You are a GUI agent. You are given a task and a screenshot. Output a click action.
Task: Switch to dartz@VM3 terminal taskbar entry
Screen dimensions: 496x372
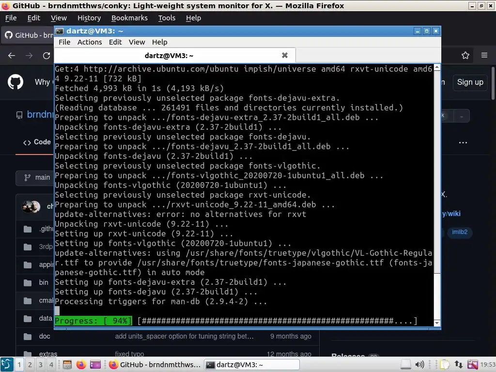pyautogui.click(x=252, y=365)
